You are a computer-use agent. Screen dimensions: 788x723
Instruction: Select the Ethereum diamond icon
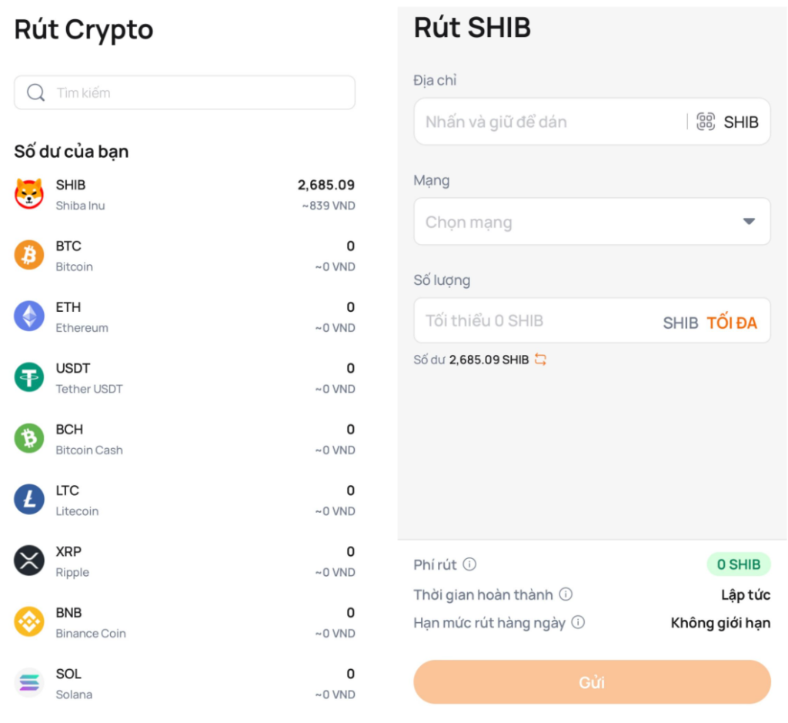click(x=29, y=316)
